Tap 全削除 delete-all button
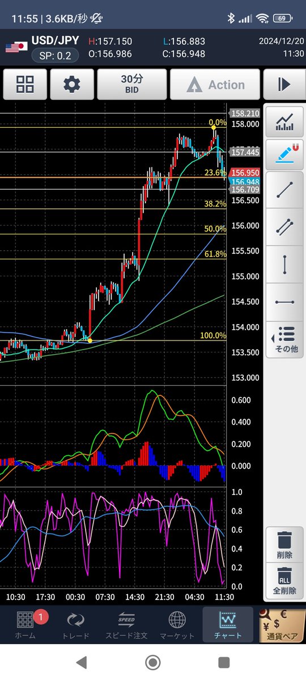306x681 pixels. click(284, 581)
